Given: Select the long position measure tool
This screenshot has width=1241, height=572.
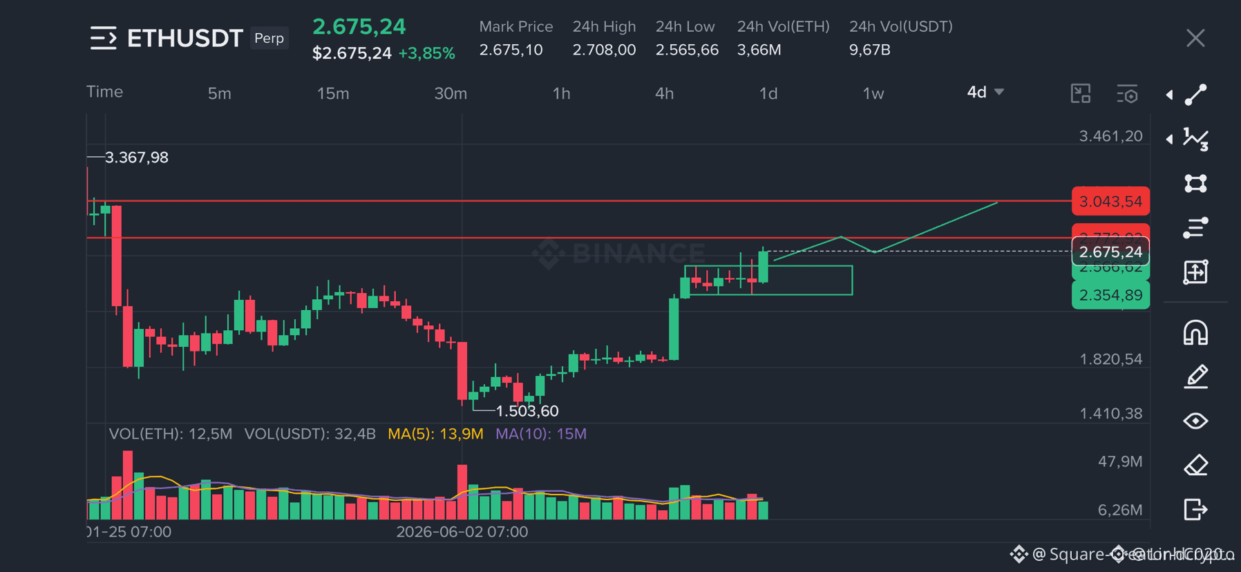Looking at the screenshot, I should point(1195,271).
